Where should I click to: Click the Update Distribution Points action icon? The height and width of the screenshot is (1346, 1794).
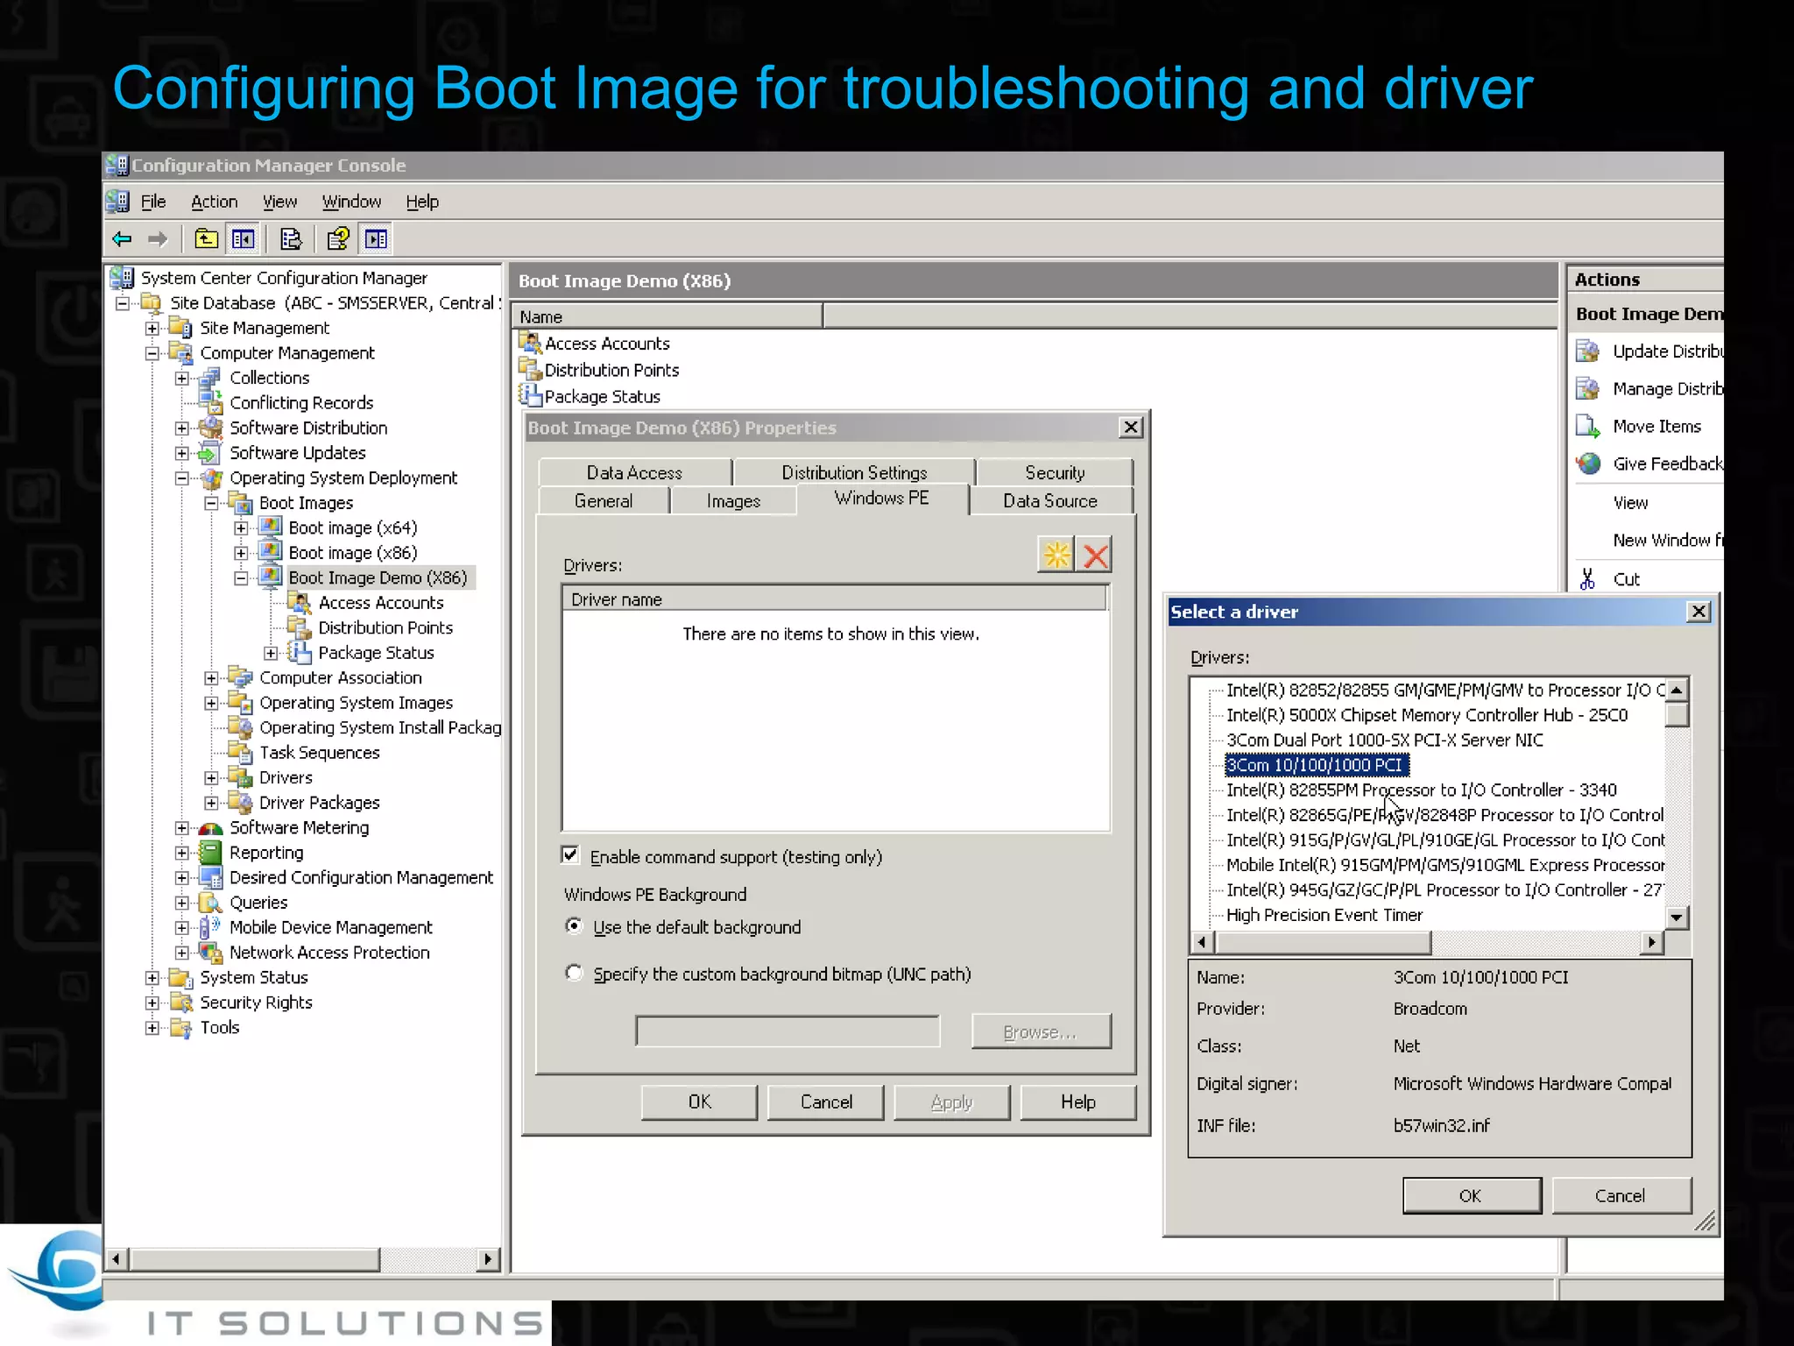tap(1588, 351)
